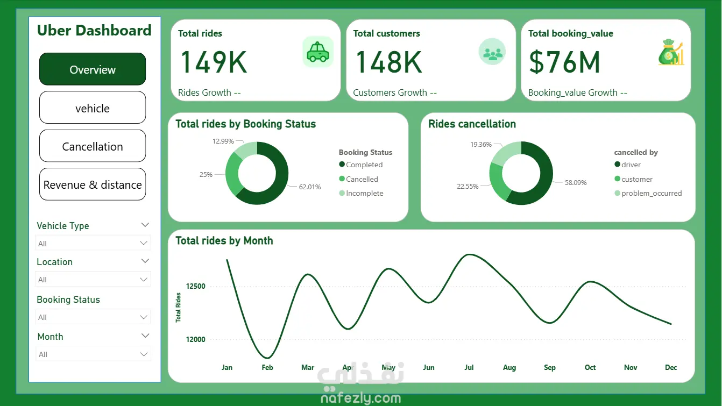Click the Feb axis label

pyautogui.click(x=267, y=367)
